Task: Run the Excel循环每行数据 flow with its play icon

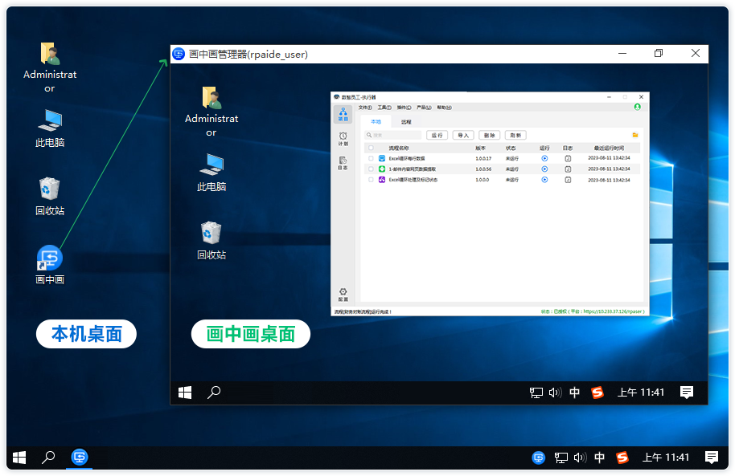Action: [x=544, y=159]
